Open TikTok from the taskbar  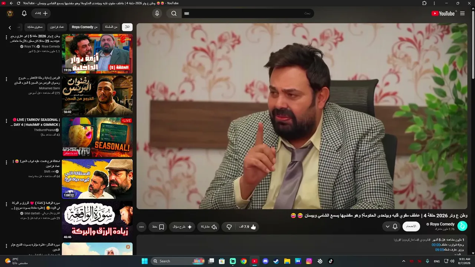point(331,261)
